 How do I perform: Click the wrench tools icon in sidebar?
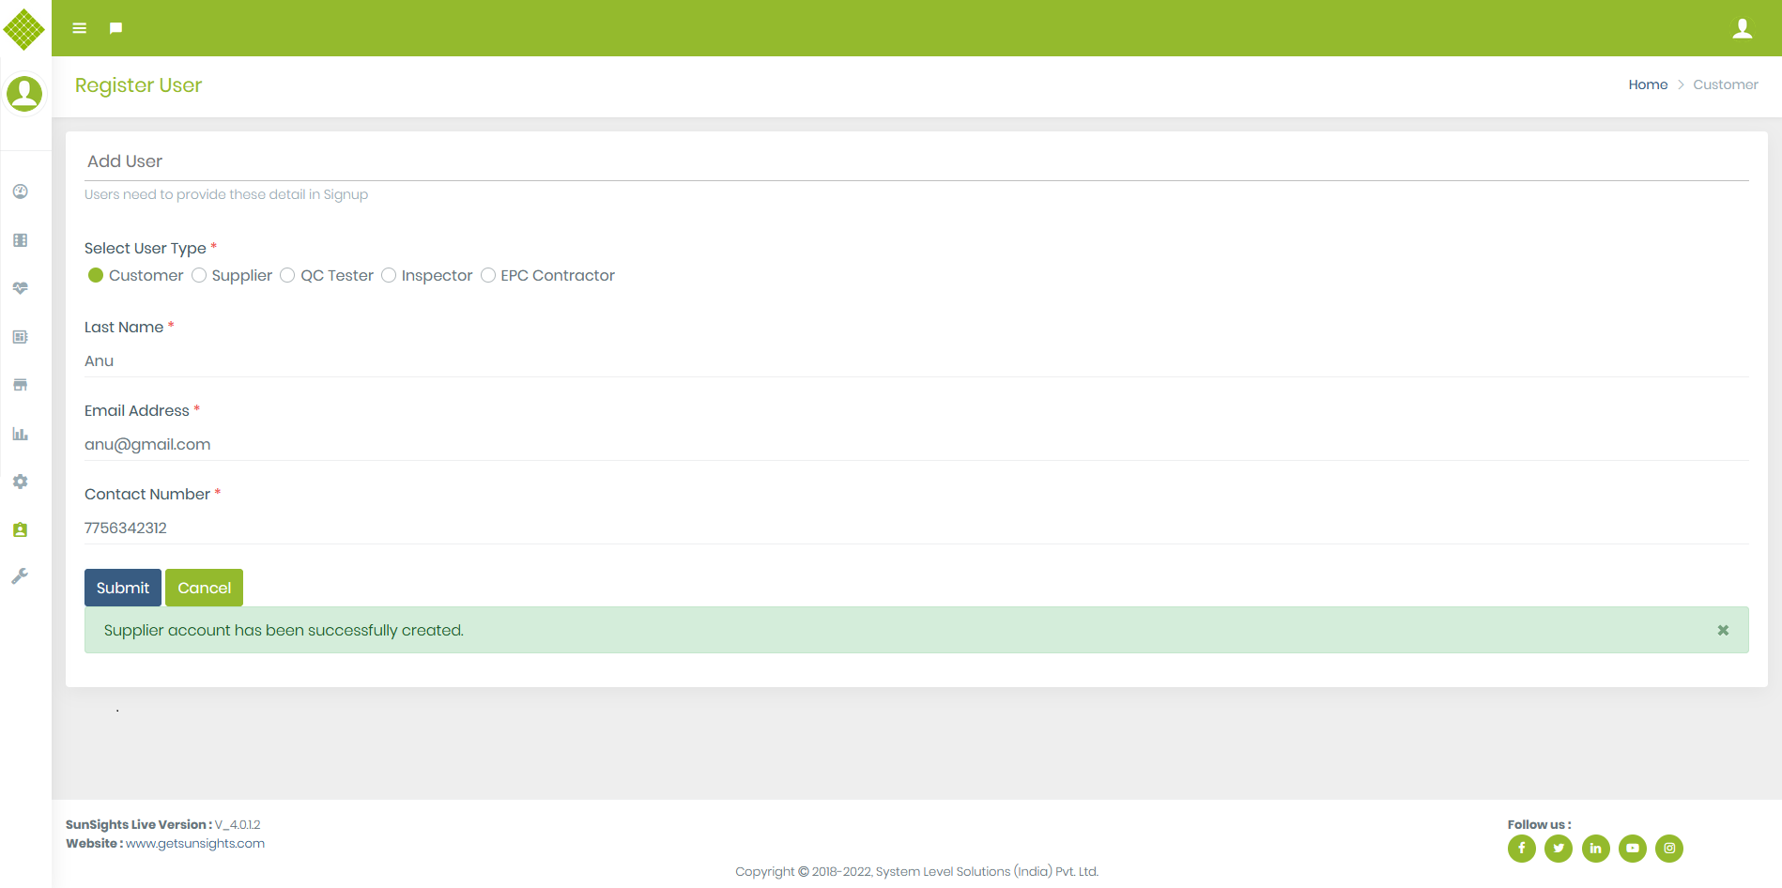[21, 576]
